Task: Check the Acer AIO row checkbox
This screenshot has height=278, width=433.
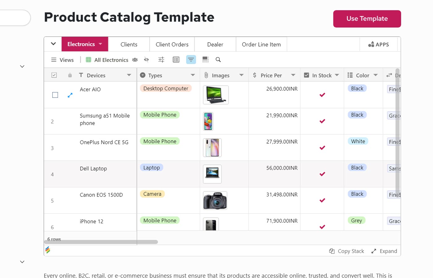Action: pyautogui.click(x=55, y=95)
